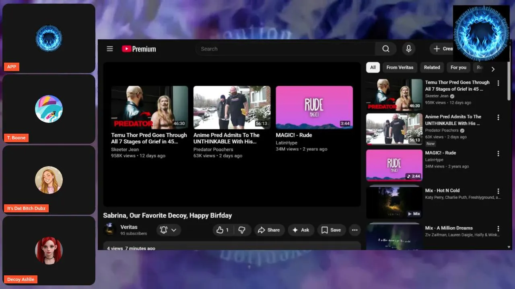The height and width of the screenshot is (289, 515).
Task: Save the video to a playlist
Action: point(331,230)
